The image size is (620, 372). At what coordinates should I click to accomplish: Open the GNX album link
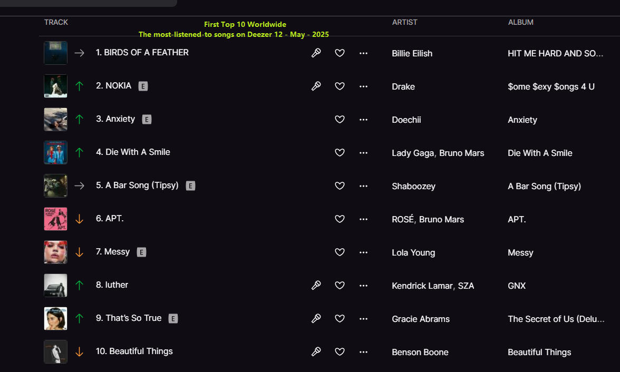[517, 286]
